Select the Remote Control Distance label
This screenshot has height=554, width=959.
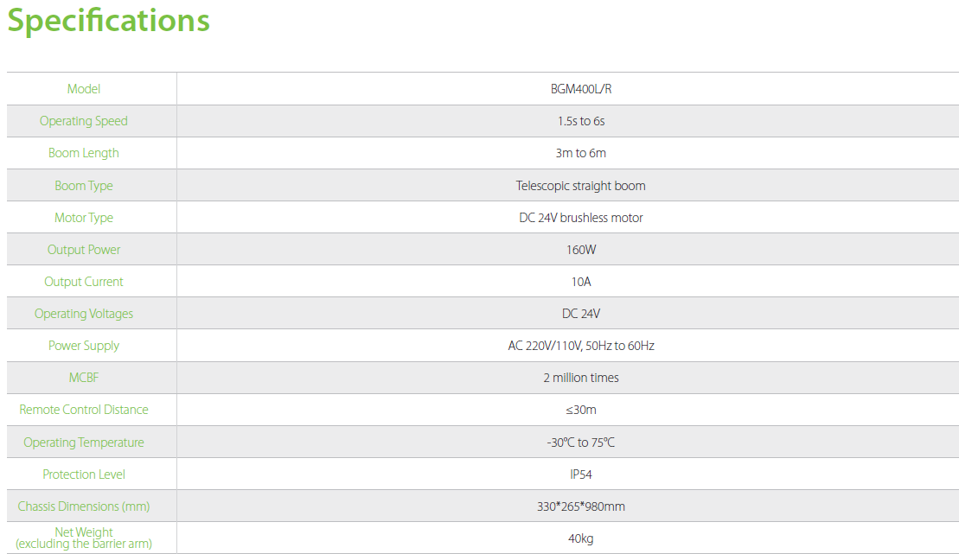(84, 410)
